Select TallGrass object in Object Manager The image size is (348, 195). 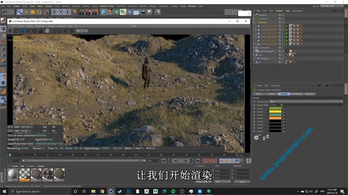pos(263,22)
